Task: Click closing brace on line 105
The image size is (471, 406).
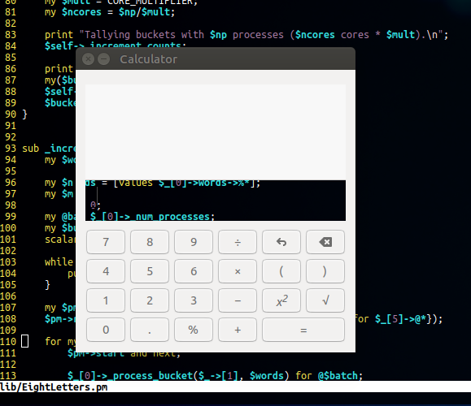Action: (47, 284)
